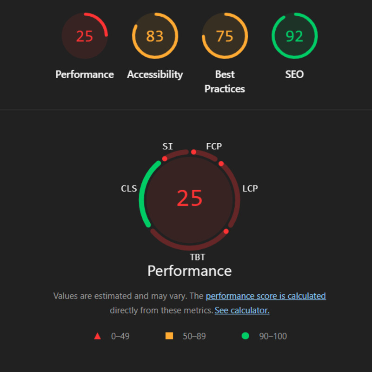372x372 pixels.
Task: Click the SEO category label
Action: click(x=294, y=74)
